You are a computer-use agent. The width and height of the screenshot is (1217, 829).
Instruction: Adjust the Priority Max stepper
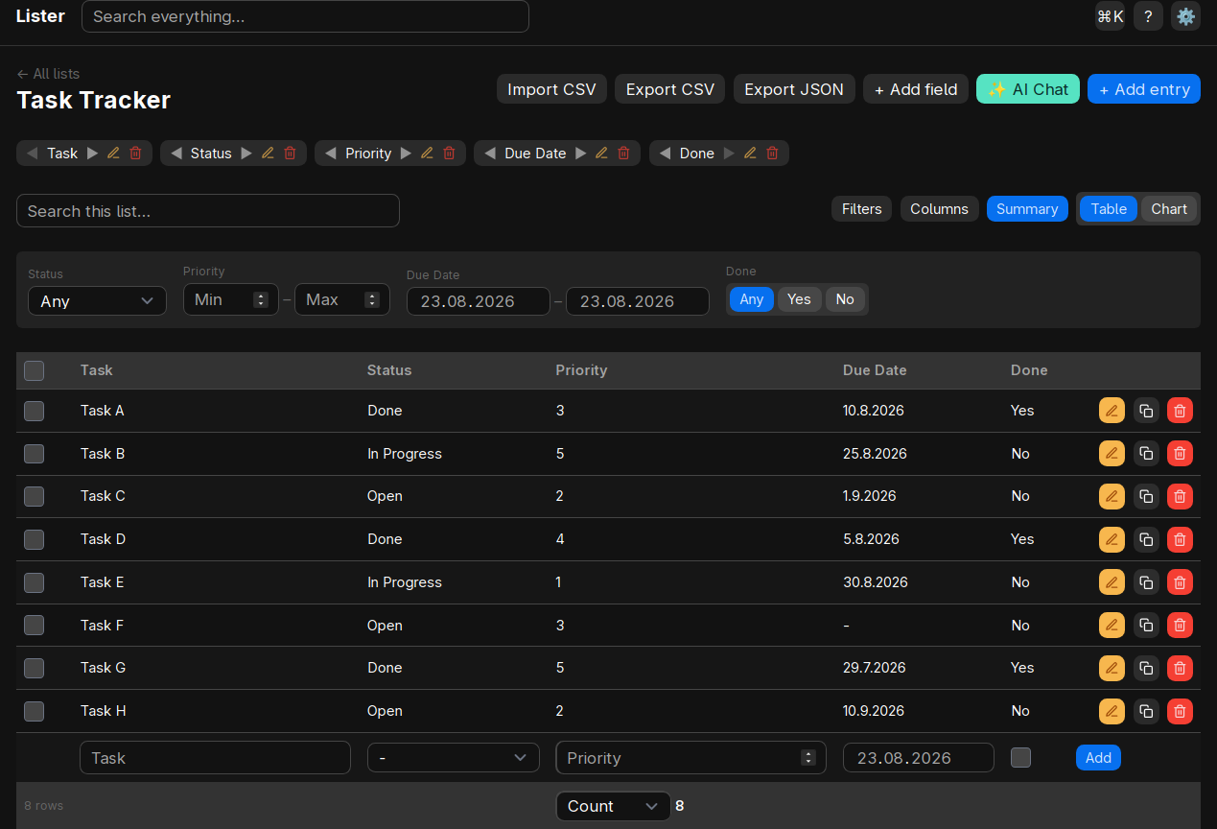pos(371,299)
